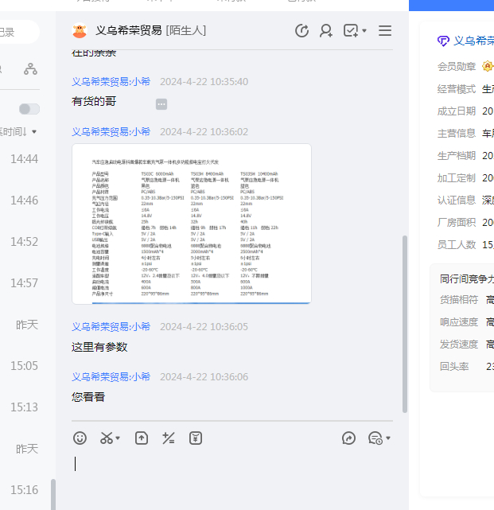This screenshot has height=510, width=494.
Task: Expand the task checkmark dropdown in header
Action: tap(364, 31)
